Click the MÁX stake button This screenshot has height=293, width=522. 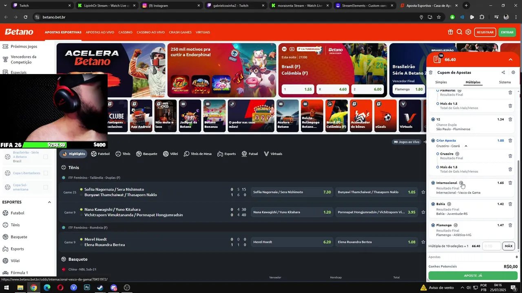point(509,246)
